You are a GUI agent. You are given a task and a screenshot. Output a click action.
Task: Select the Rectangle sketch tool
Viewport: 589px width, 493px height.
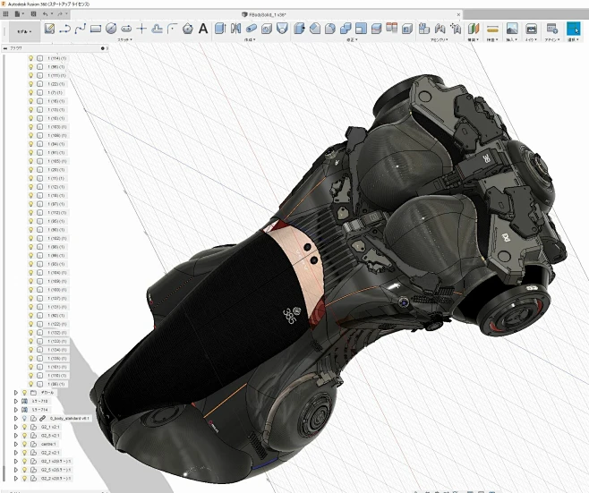coord(96,29)
